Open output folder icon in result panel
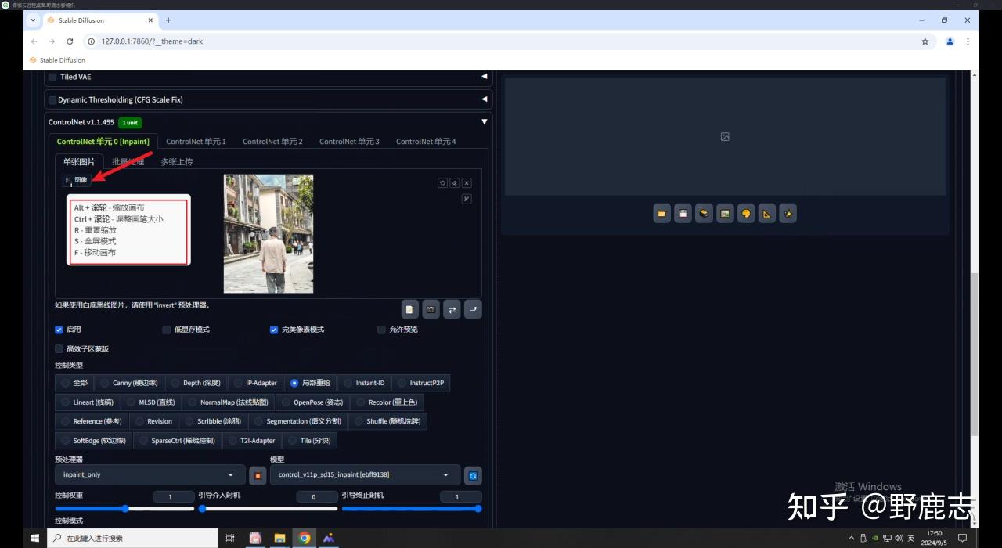Image resolution: width=1002 pixels, height=548 pixels. pyautogui.click(x=662, y=214)
